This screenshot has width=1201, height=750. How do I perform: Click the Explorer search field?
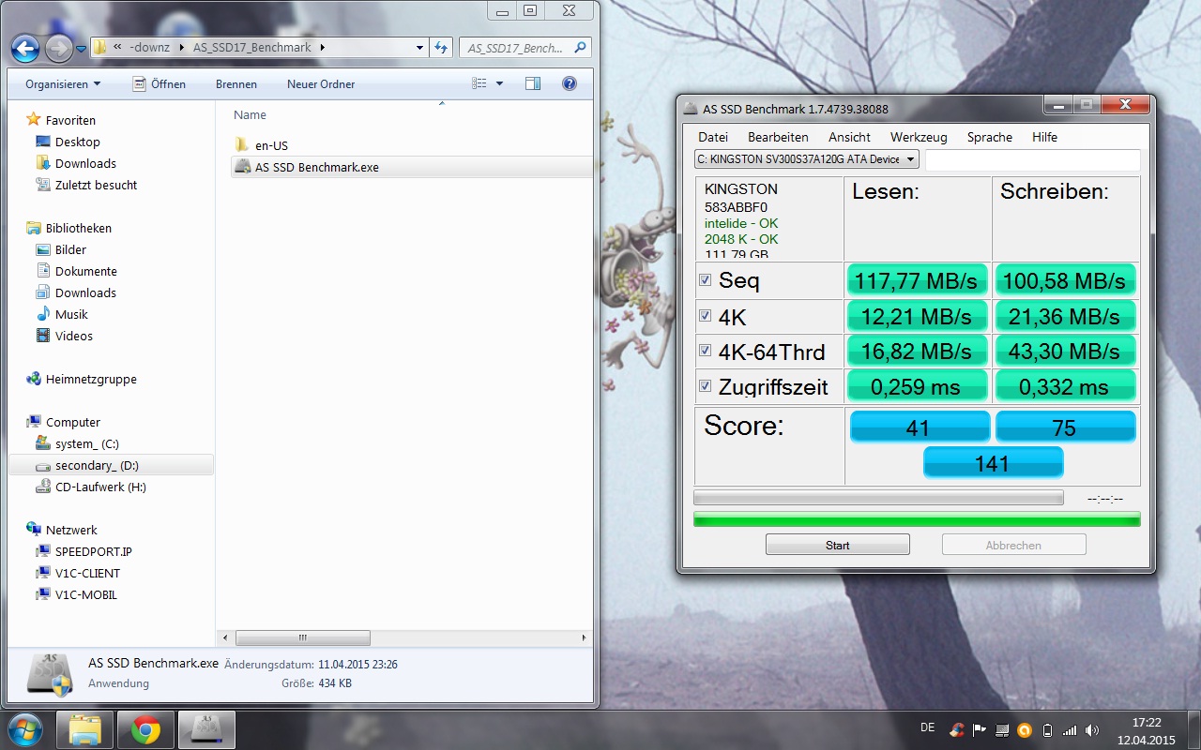pos(524,47)
